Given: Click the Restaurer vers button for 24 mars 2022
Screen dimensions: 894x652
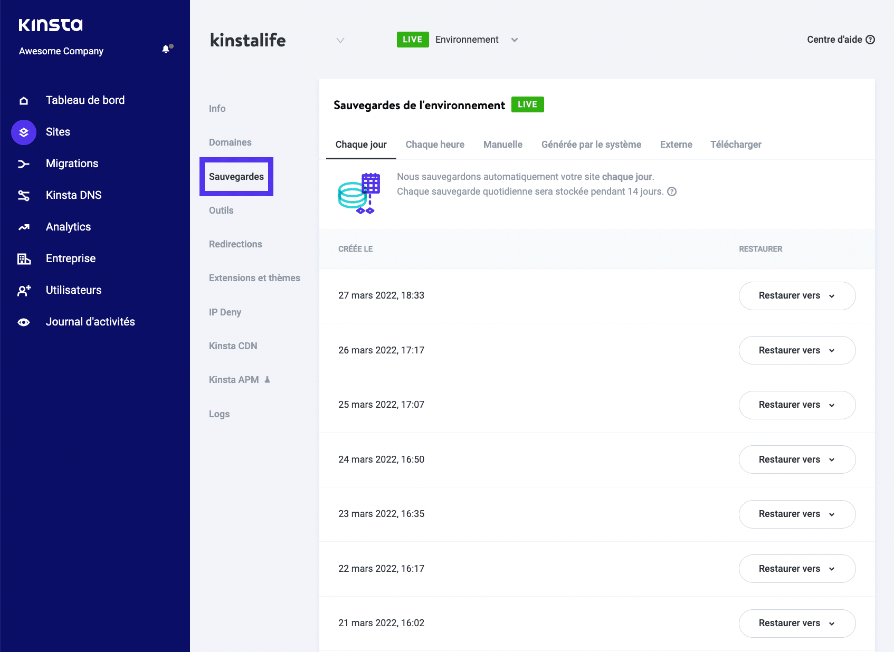Looking at the screenshot, I should [797, 459].
